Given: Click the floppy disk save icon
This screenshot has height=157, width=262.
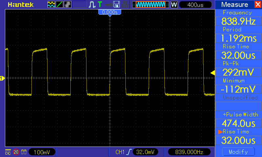Looking at the screenshot, I should 117,5.
